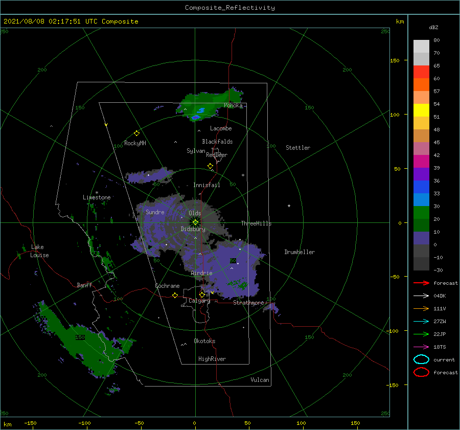Click the cyan 27ZW arrow icon
Screen dimensions: 460x430
coord(421,322)
